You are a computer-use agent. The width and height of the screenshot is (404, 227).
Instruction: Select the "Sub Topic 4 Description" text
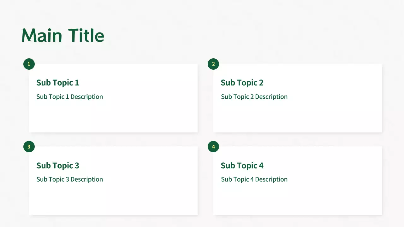pos(254,179)
